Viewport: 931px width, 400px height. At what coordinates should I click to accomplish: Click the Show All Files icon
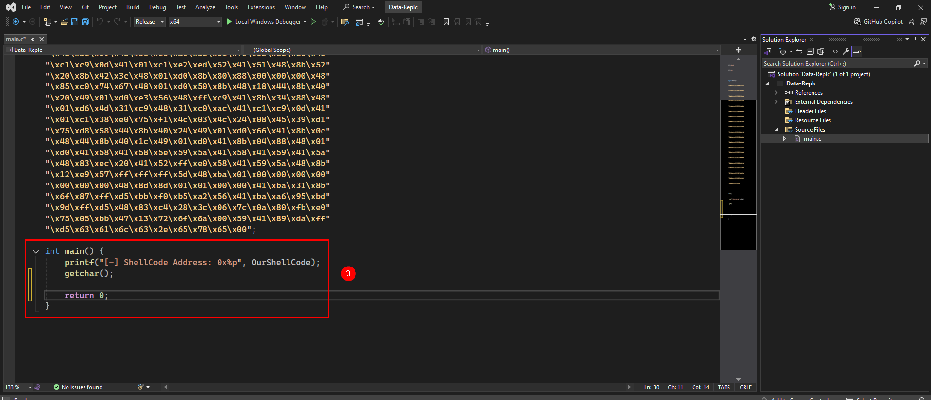[821, 51]
